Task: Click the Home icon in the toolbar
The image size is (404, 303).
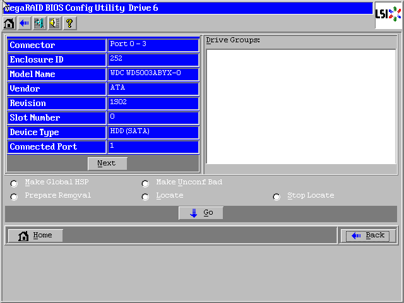Action: 9,23
